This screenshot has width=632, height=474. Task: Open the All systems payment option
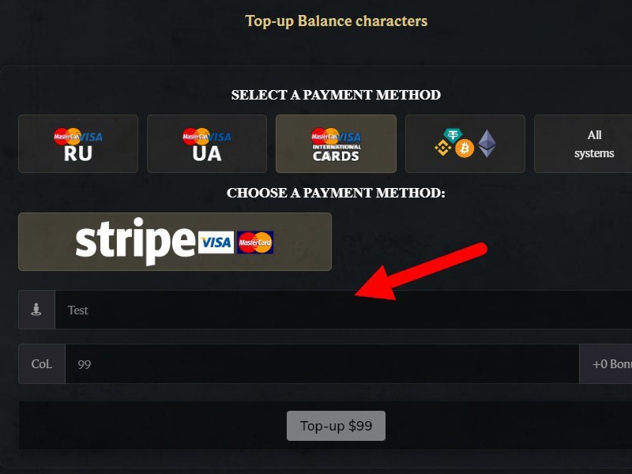click(584, 144)
